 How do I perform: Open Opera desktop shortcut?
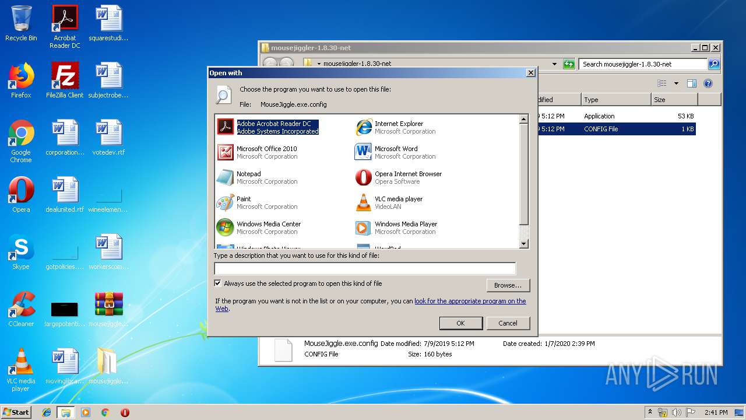[x=21, y=195]
